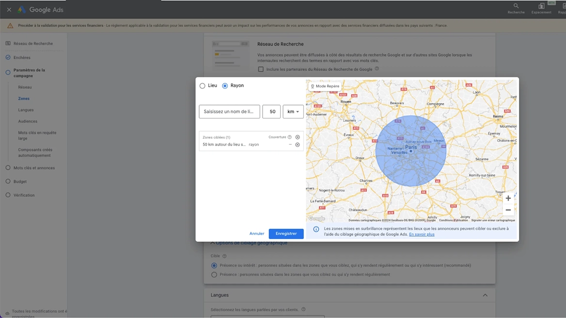
Task: Open the En savoir plus link
Action: point(422,234)
